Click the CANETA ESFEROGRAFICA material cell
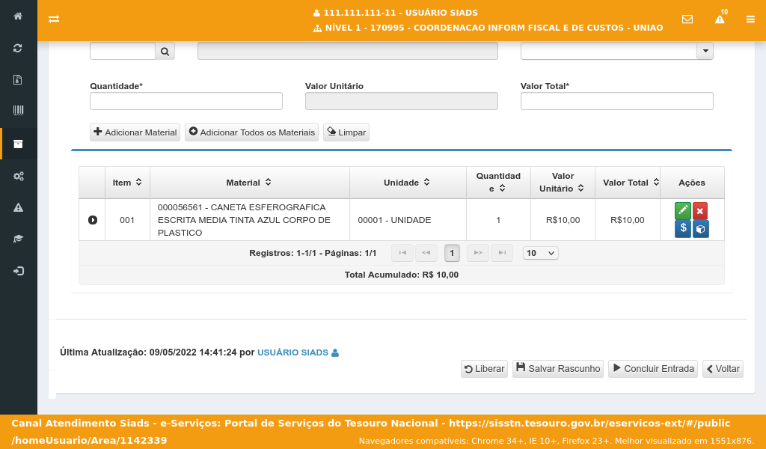This screenshot has width=766, height=449. pyautogui.click(x=250, y=220)
